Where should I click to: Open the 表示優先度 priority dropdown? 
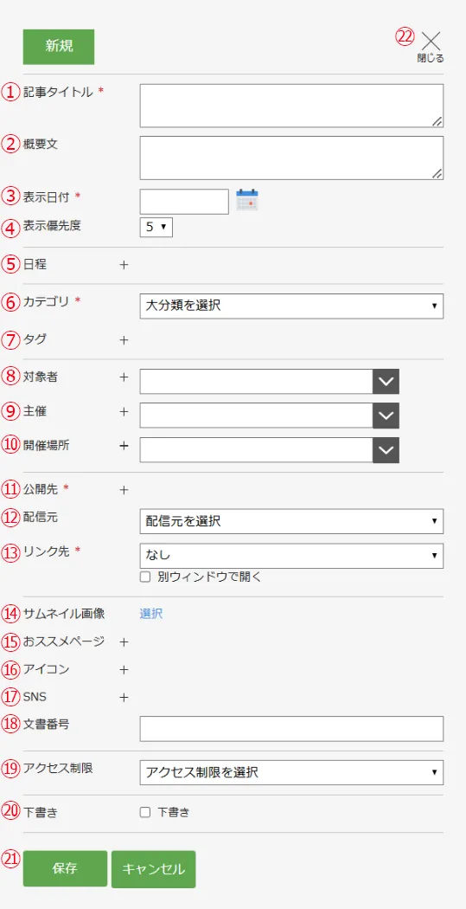coord(156,227)
